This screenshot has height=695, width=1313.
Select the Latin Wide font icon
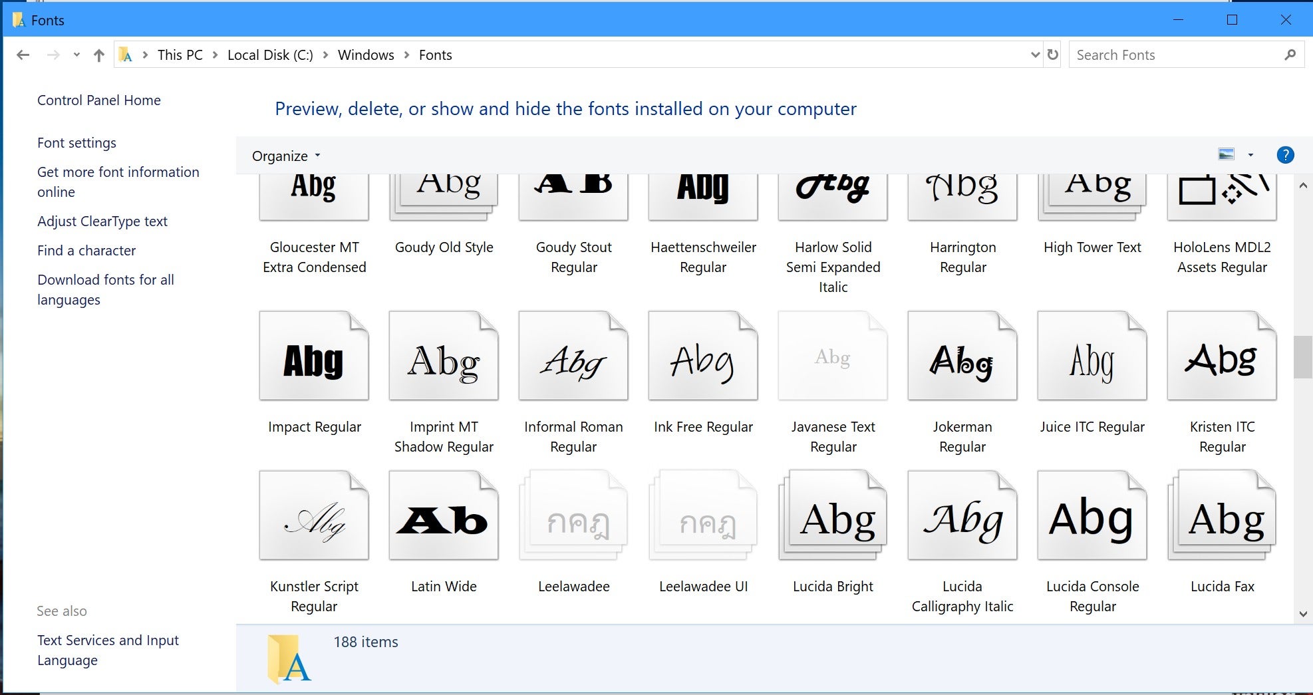444,515
